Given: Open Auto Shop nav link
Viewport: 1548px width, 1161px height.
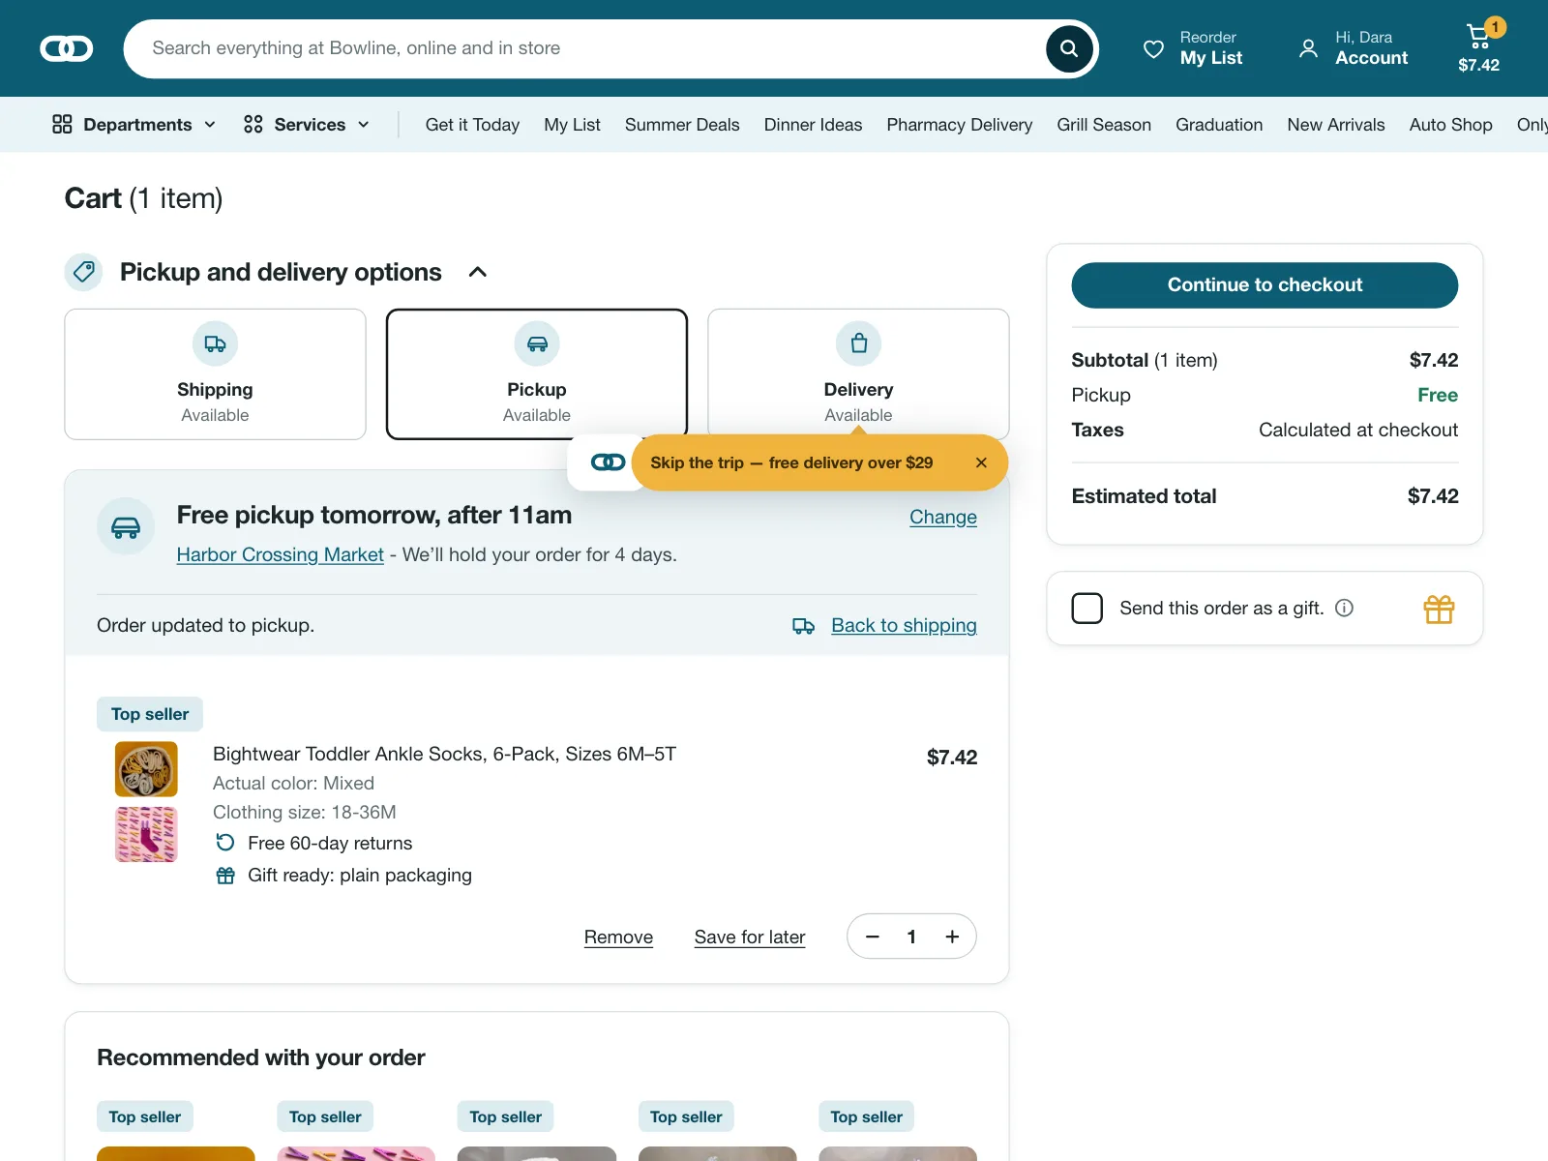Looking at the screenshot, I should (1450, 125).
